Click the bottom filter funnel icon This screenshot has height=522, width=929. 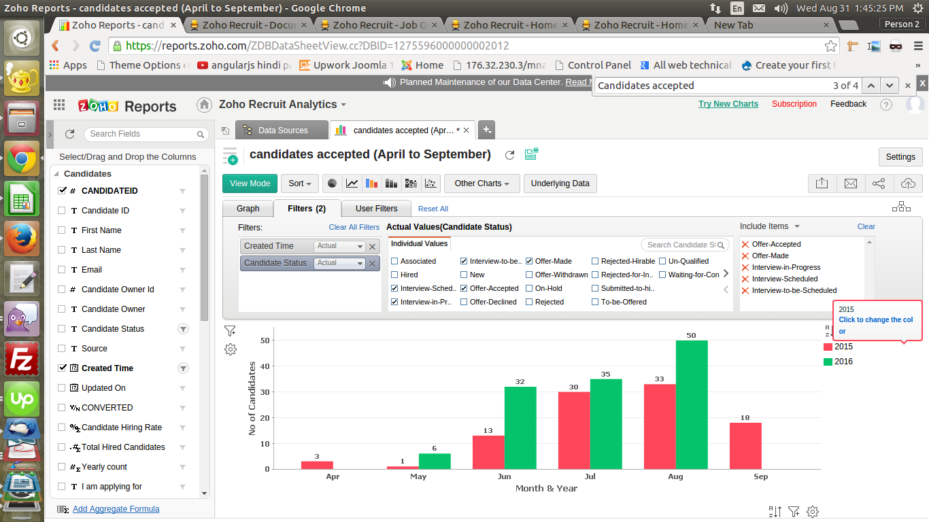pos(794,512)
